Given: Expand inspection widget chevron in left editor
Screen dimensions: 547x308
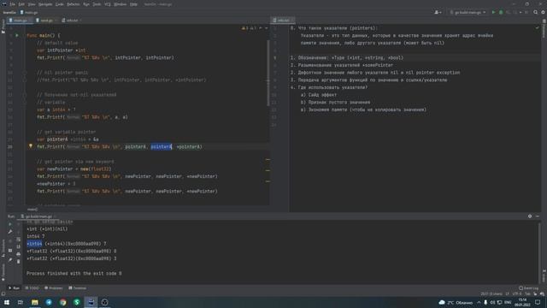Looking at the screenshot, I should pyautogui.click(x=267, y=28).
